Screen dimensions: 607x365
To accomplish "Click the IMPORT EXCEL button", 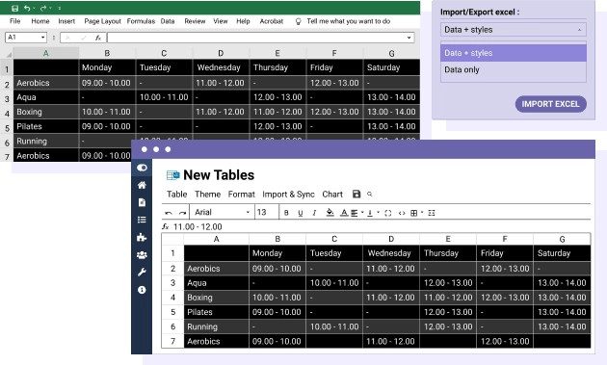I will point(550,104).
